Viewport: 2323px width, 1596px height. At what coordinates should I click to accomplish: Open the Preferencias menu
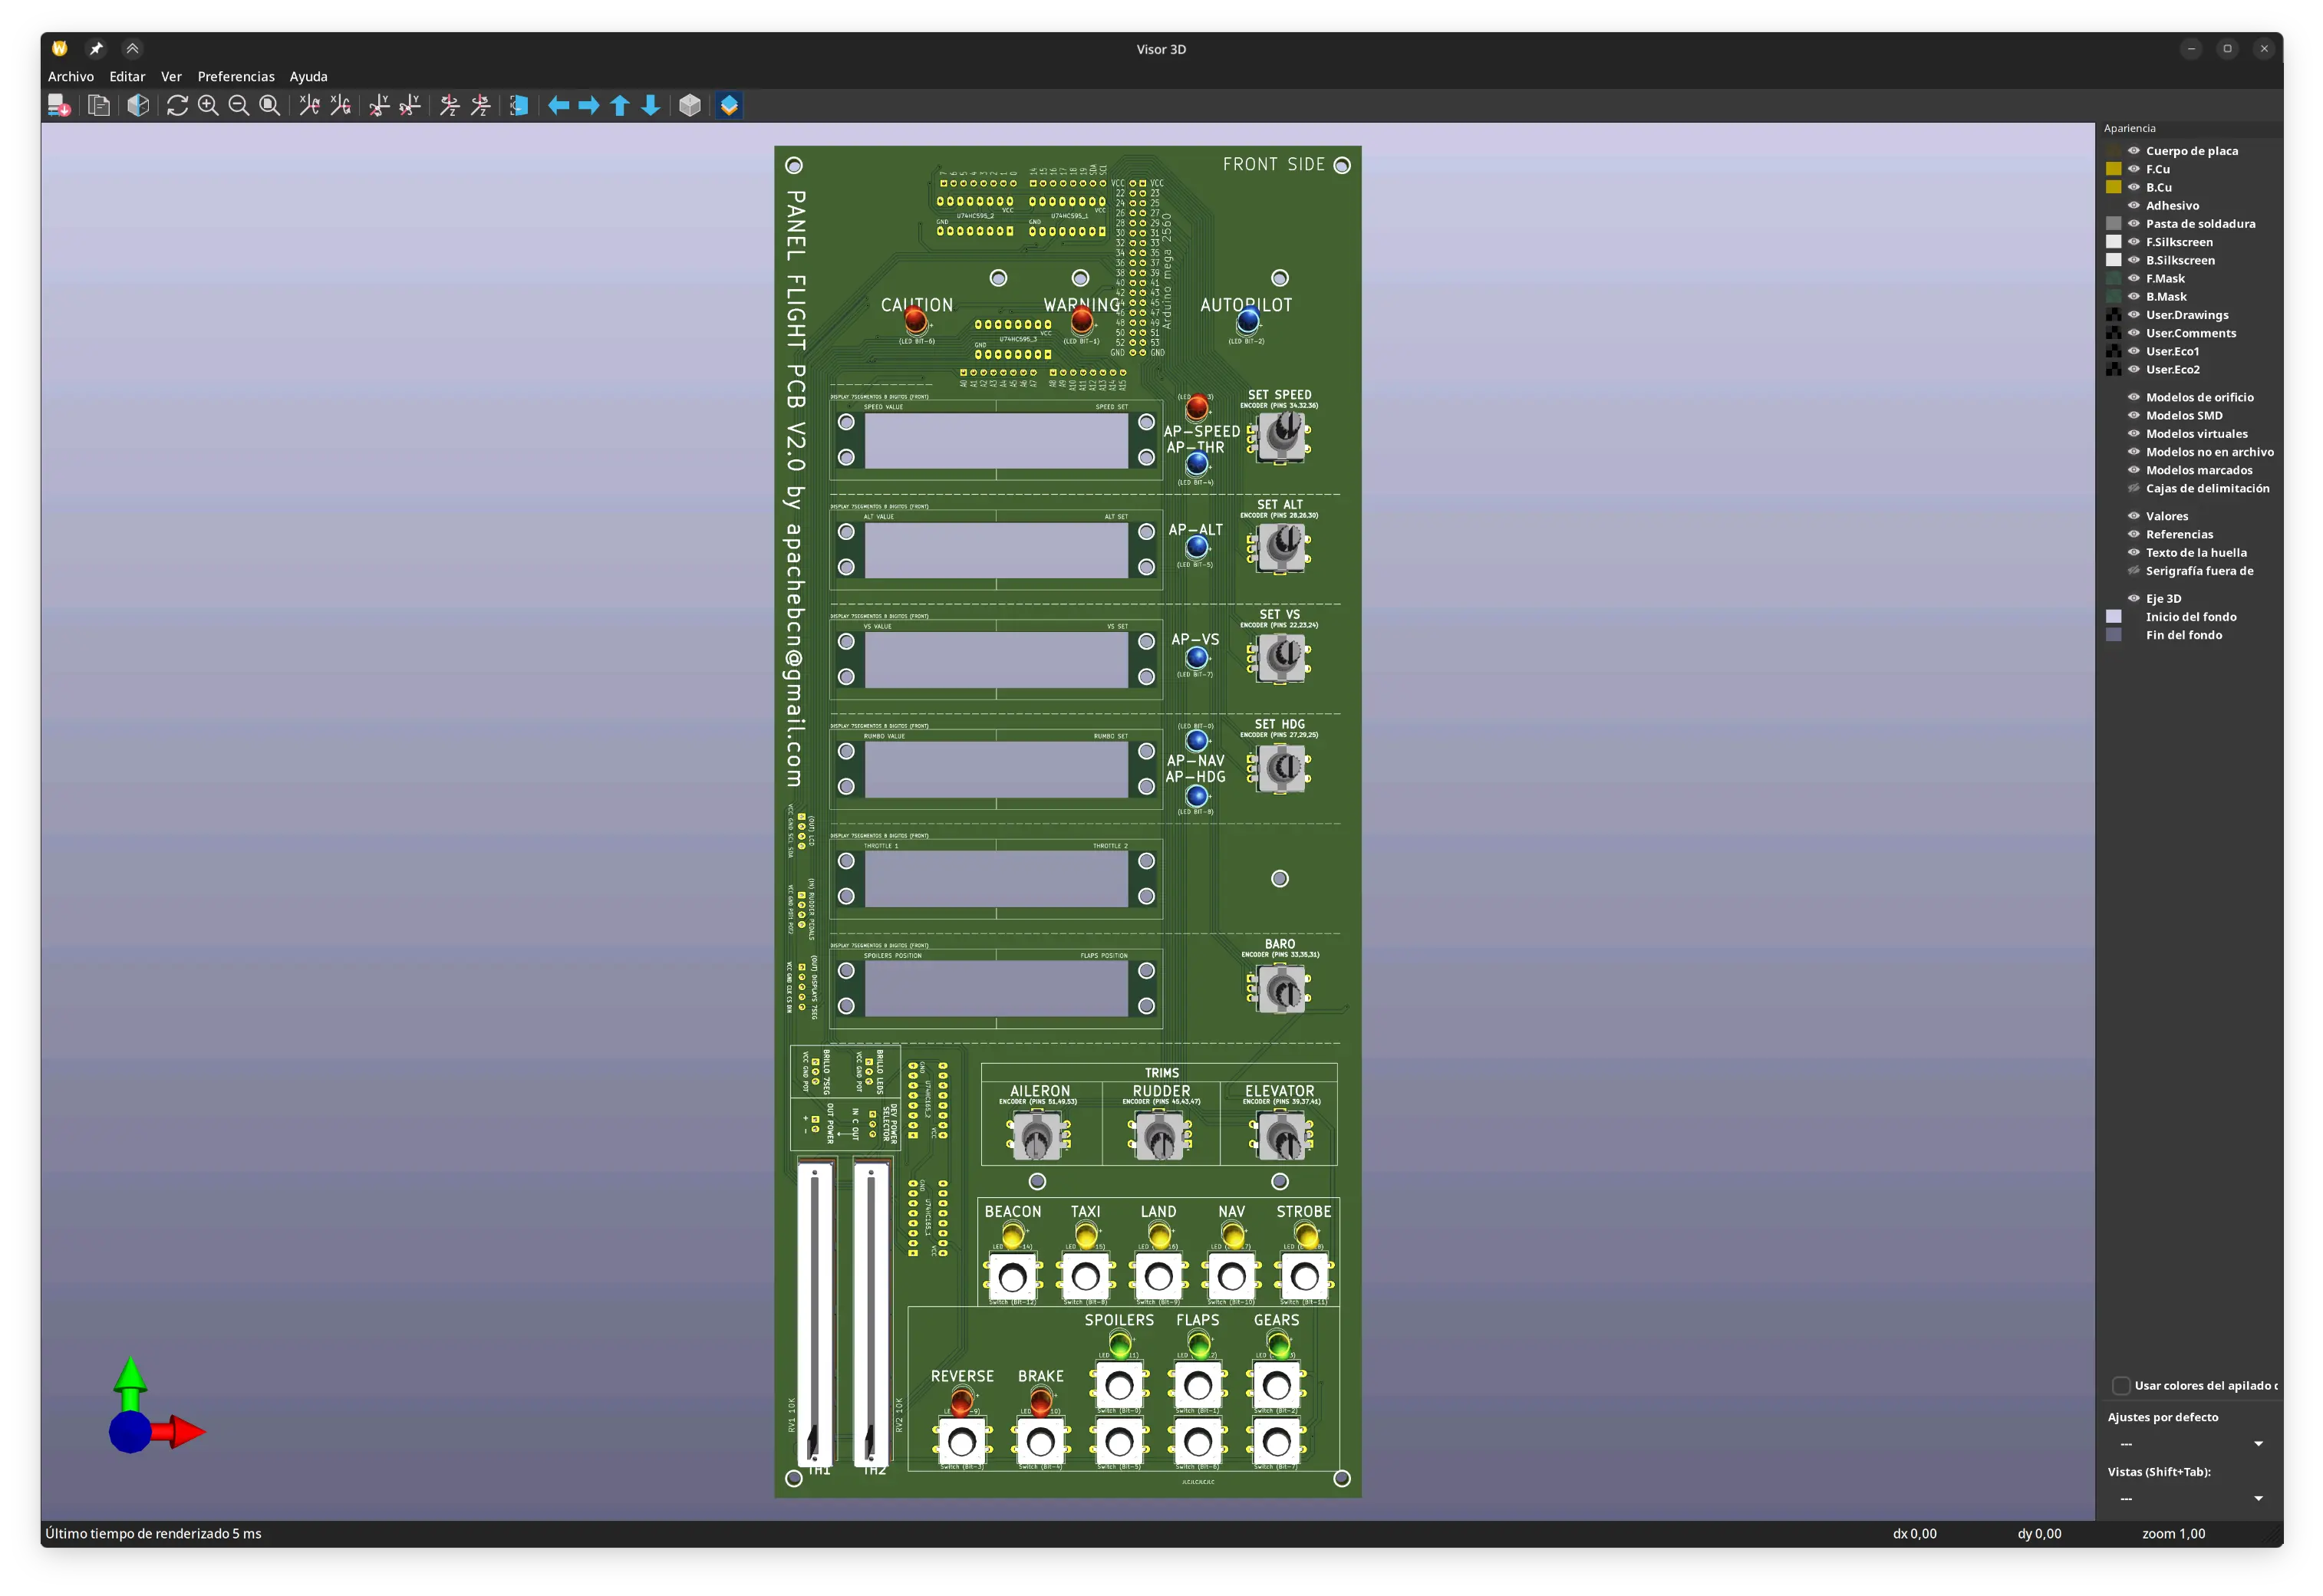click(236, 77)
